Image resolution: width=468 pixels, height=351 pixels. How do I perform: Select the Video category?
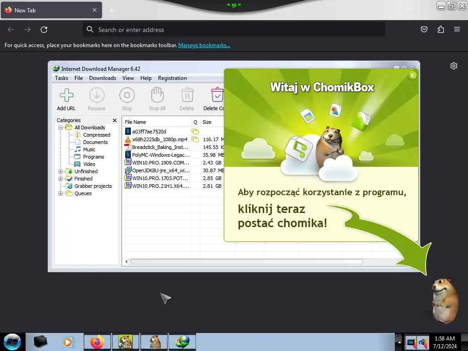pos(89,164)
